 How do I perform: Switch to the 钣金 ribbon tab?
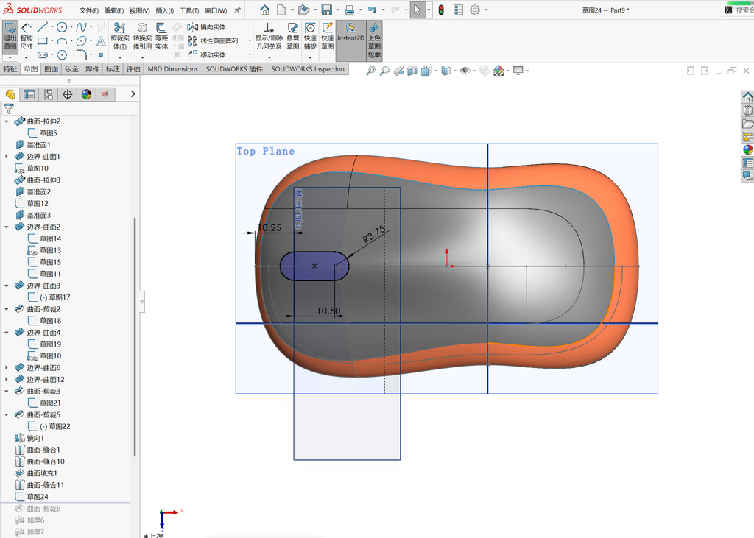pyautogui.click(x=71, y=68)
